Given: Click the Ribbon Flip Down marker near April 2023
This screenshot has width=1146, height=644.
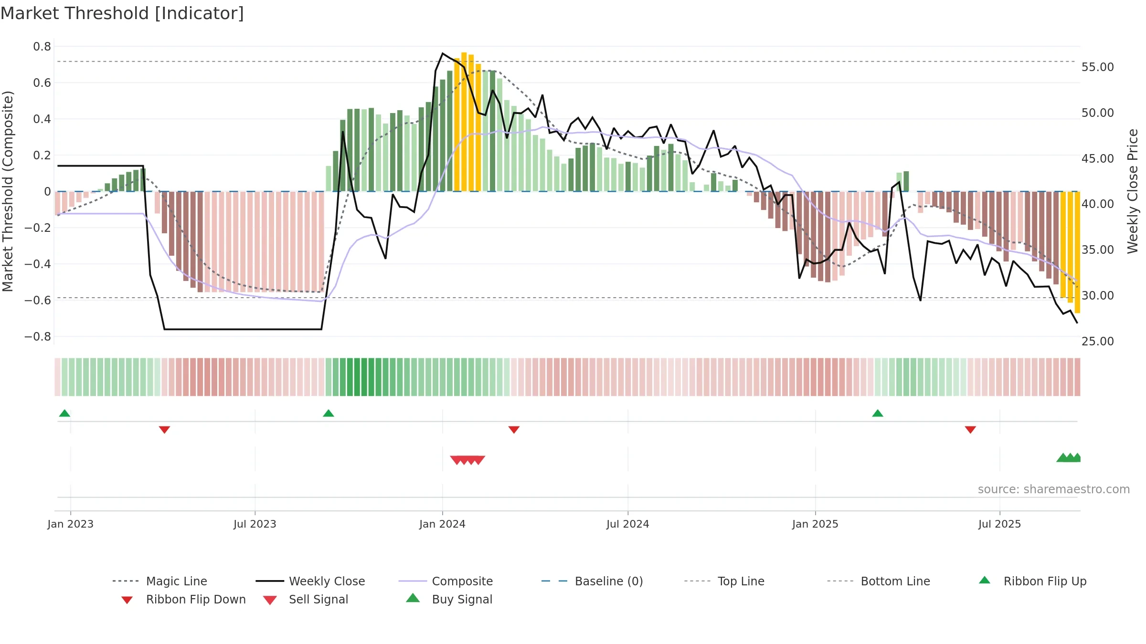Looking at the screenshot, I should pyautogui.click(x=164, y=430).
